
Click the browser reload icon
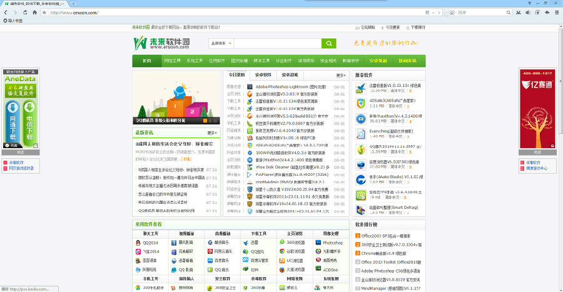tap(25, 13)
